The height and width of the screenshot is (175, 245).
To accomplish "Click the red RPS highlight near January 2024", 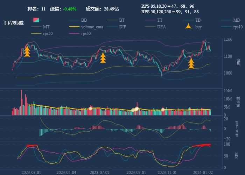I will click(x=202, y=146).
